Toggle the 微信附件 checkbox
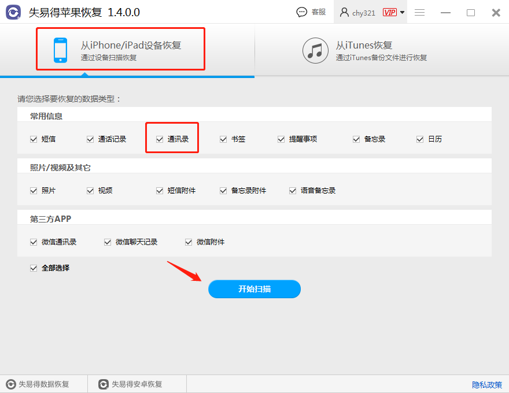Screen dimensions: 509x393 (x=189, y=242)
